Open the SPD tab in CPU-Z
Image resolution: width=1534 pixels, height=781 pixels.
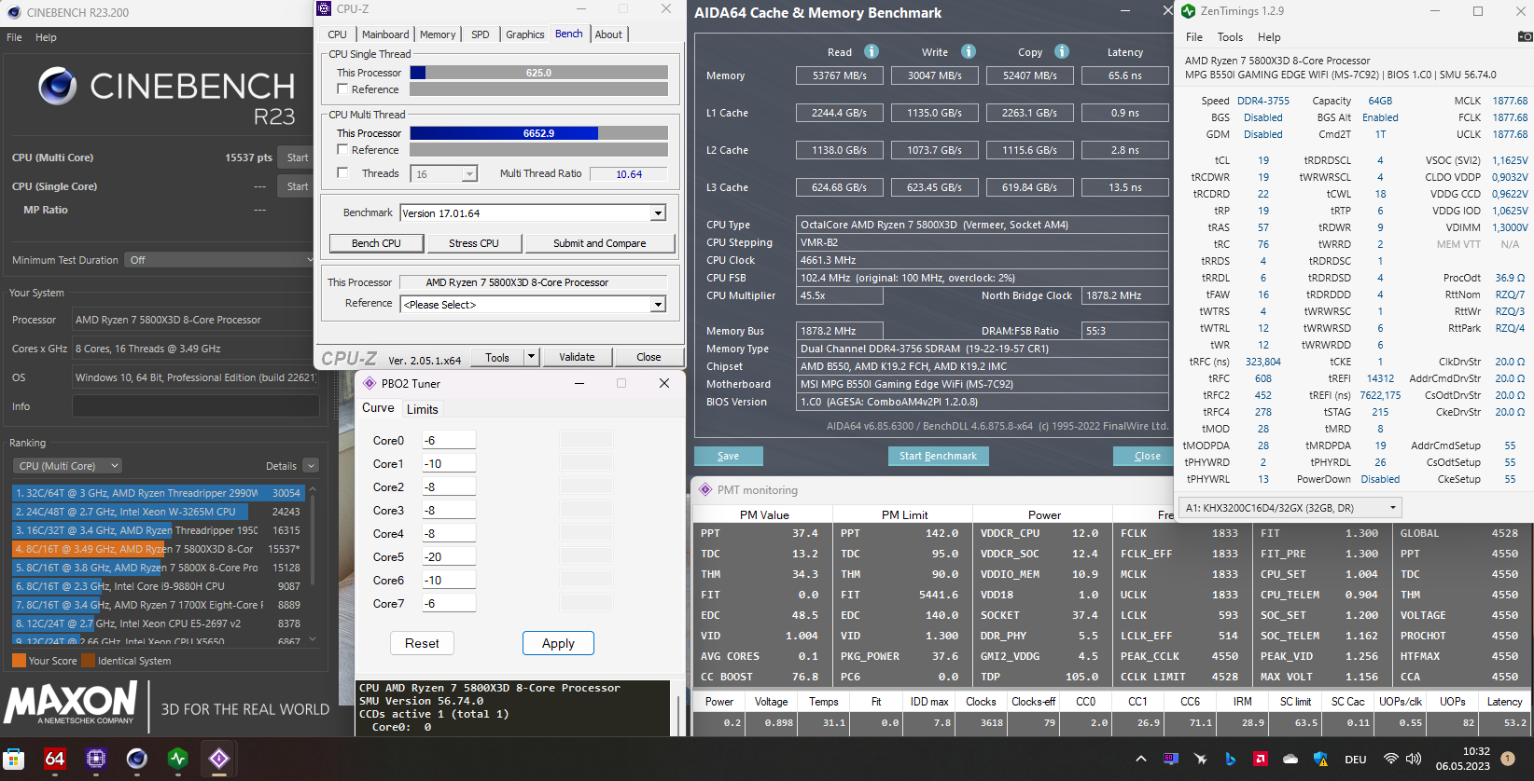[481, 34]
